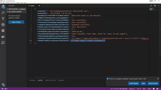The width and height of the screenshot is (161, 90).
Task: Click the Open Folder button
Action: 16,22
